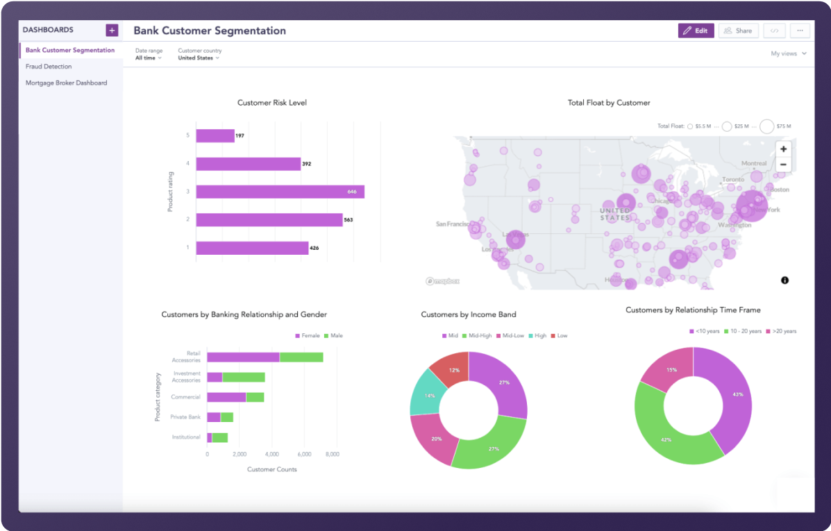Click the Mapbox attribution logo
Image resolution: width=831 pixels, height=531 pixels.
(442, 282)
